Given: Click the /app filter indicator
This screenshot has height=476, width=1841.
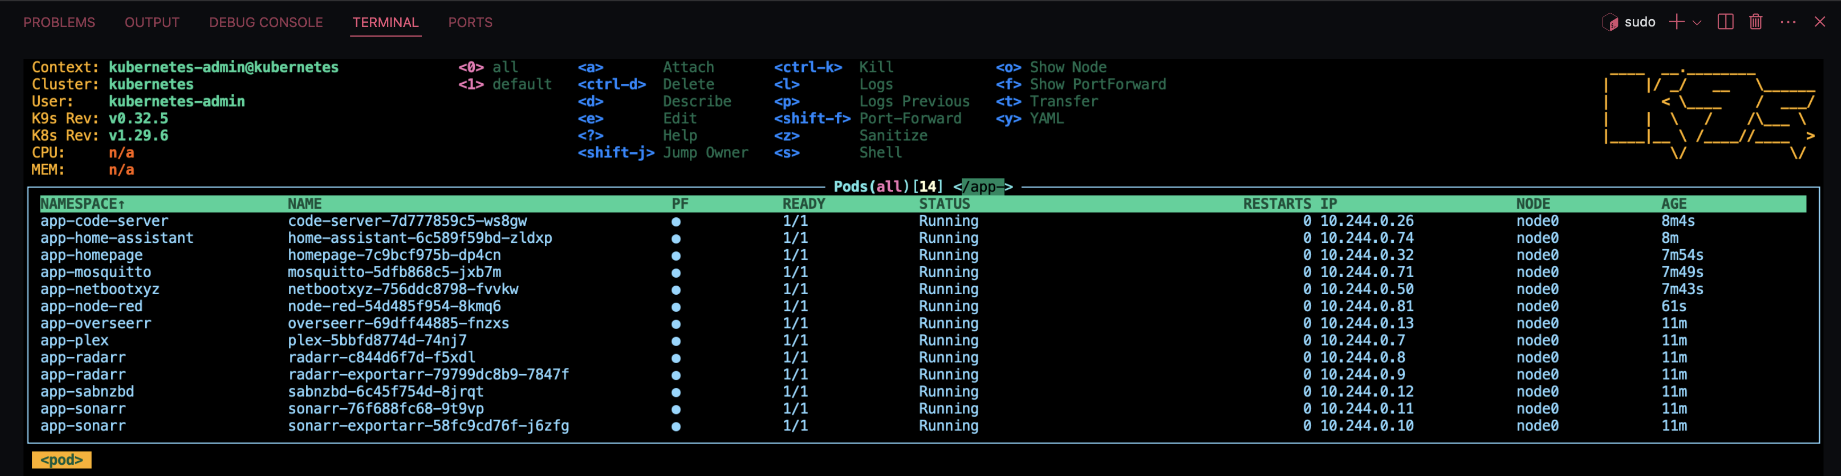Looking at the screenshot, I should click(x=983, y=187).
